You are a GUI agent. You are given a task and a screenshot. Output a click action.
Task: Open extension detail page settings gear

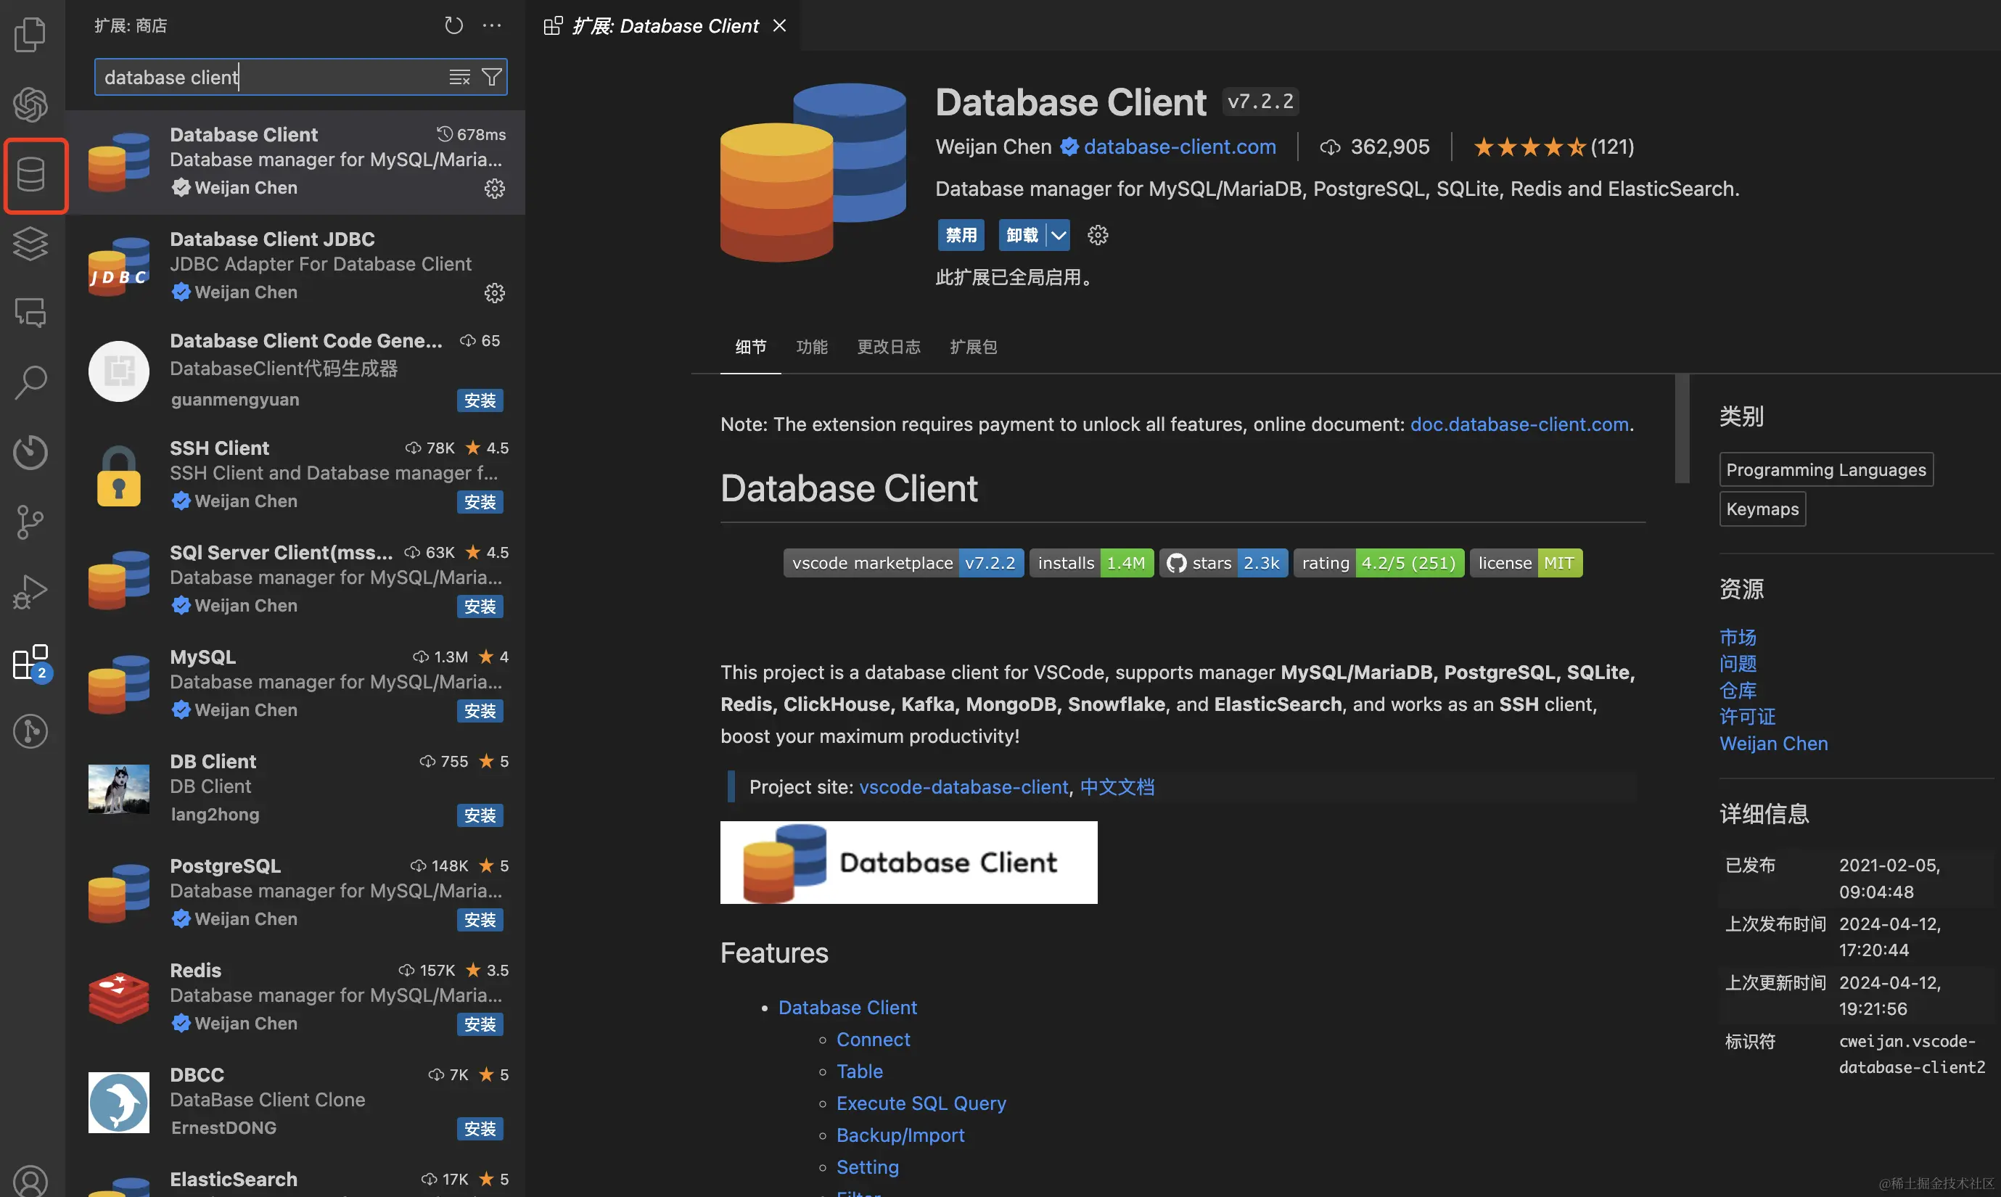tap(1097, 235)
